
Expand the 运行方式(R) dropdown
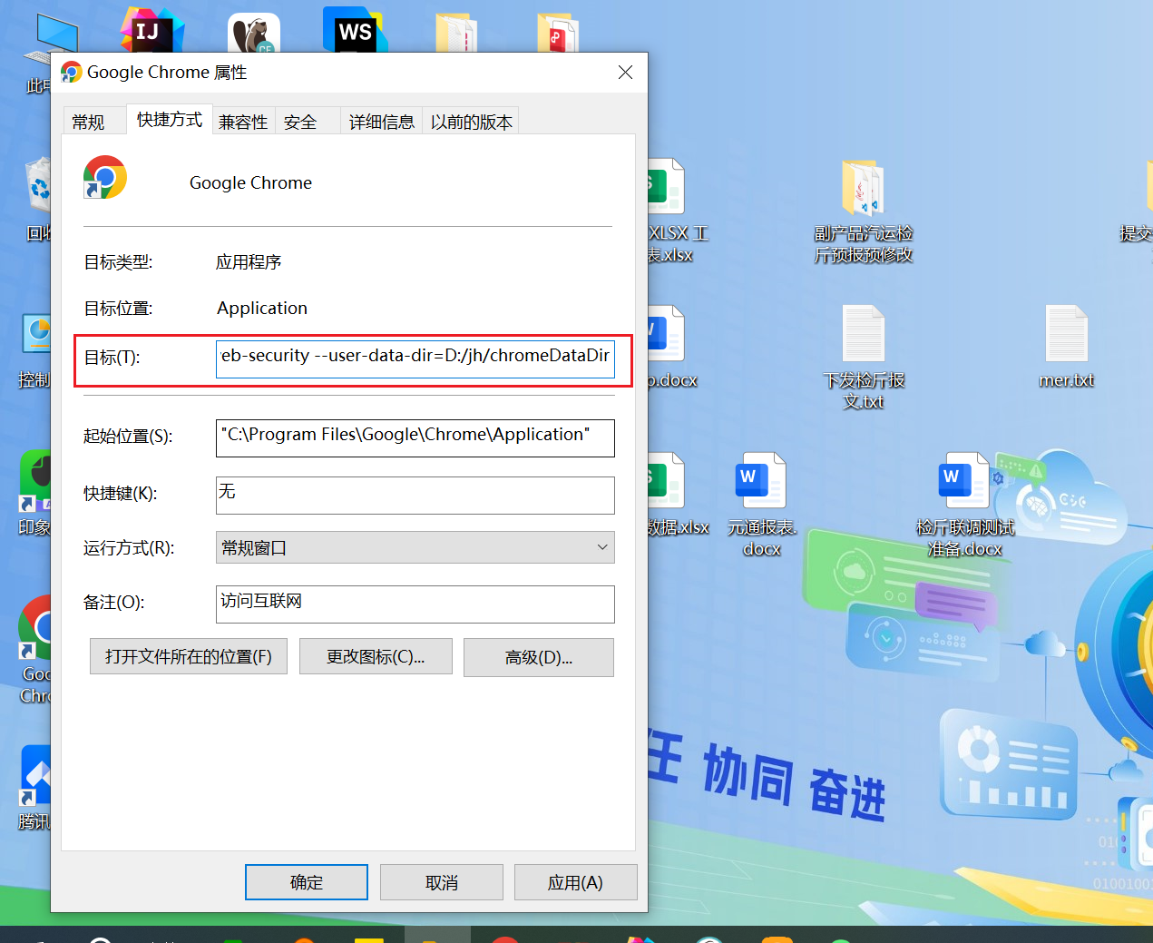pyautogui.click(x=415, y=547)
